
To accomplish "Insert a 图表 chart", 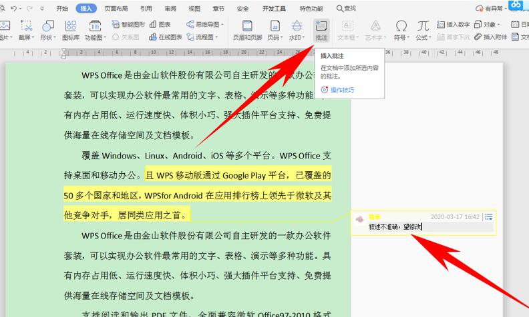I will click(160, 25).
